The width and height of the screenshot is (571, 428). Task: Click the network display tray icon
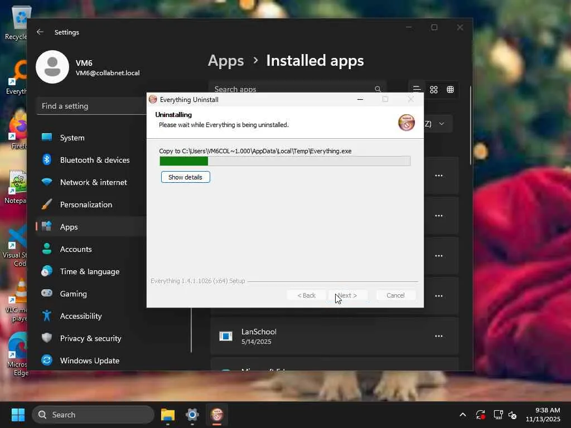(498, 415)
